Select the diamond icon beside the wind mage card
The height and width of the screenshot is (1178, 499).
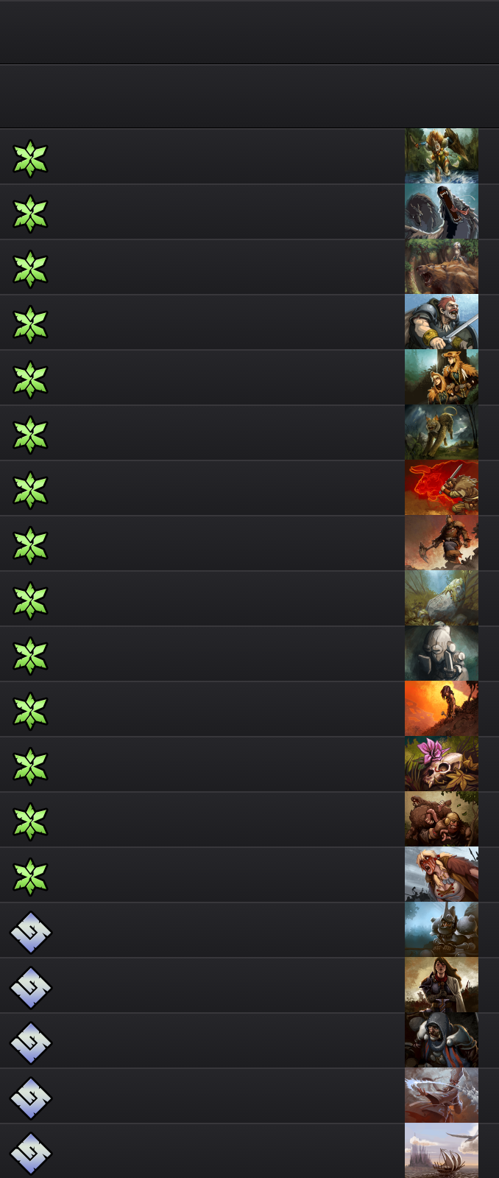coord(31,1098)
